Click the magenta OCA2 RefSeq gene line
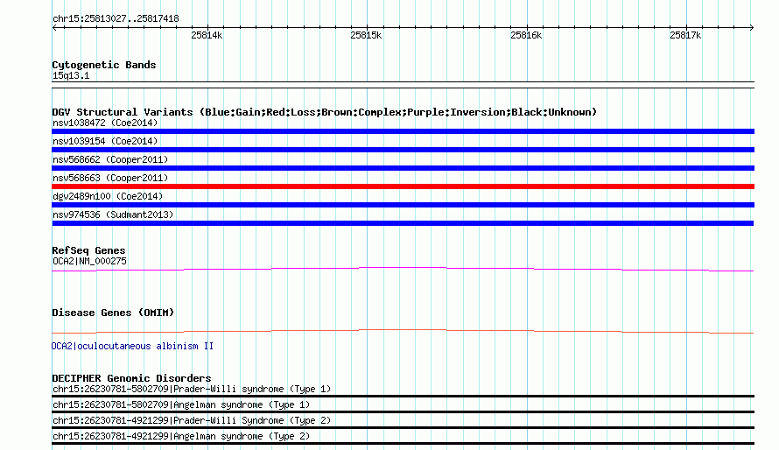Image resolution: width=779 pixels, height=450 pixels. (403, 269)
